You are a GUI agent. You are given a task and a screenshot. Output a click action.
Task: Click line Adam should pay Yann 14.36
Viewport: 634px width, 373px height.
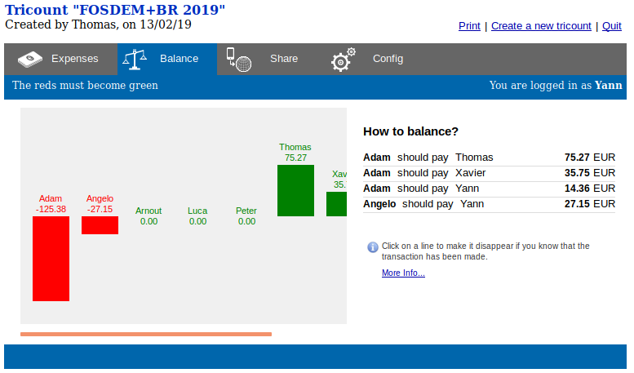click(489, 189)
